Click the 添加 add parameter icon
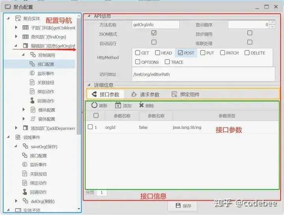 pos(118,105)
